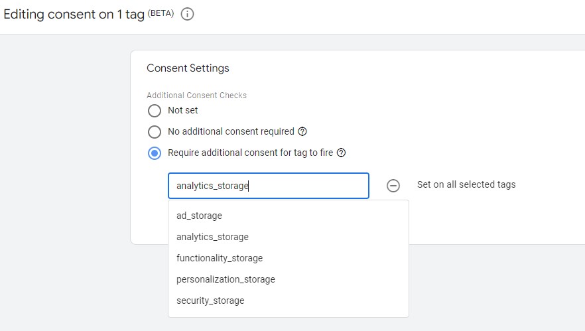The width and height of the screenshot is (585, 331).
Task: Click the Set on all selected tags text
Action: coord(466,184)
